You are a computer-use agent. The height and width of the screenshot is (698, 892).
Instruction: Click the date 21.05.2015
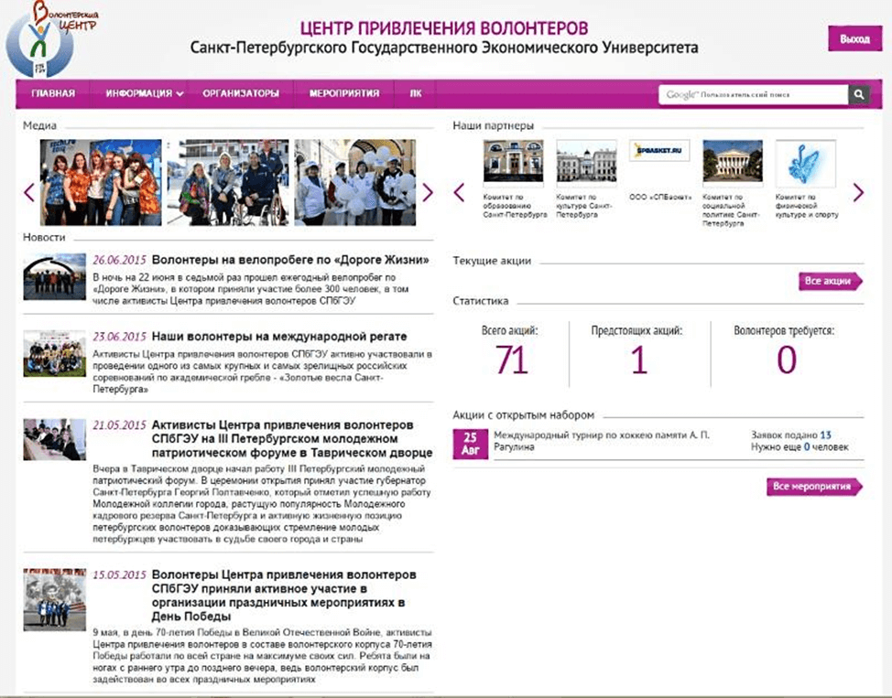point(119,425)
